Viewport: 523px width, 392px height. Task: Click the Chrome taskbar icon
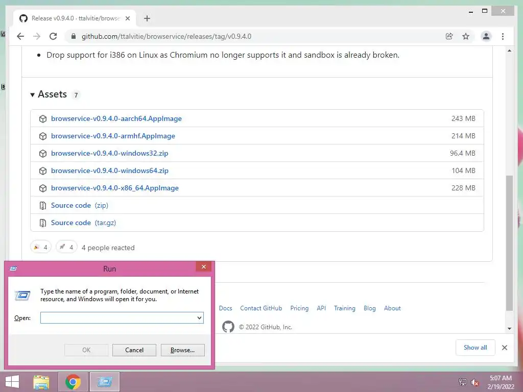pos(73,382)
